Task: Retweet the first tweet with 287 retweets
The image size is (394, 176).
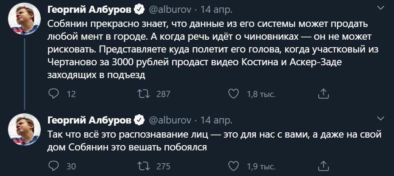Action: (x=144, y=94)
